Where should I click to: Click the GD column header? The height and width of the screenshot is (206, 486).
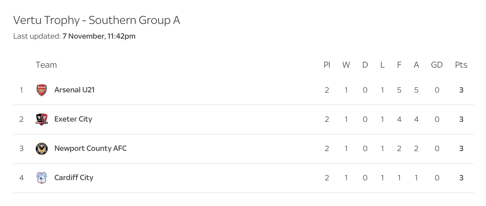pos(437,65)
